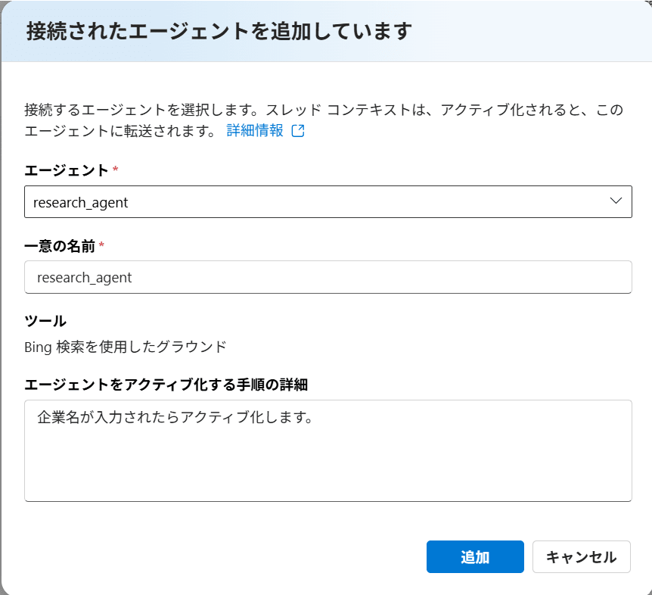Click the キャンセル button
The width and height of the screenshot is (652, 595).
[x=582, y=556]
